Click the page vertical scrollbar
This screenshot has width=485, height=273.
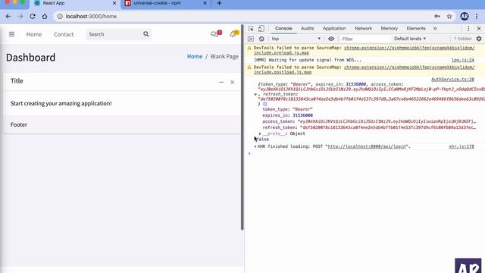coord(242,127)
